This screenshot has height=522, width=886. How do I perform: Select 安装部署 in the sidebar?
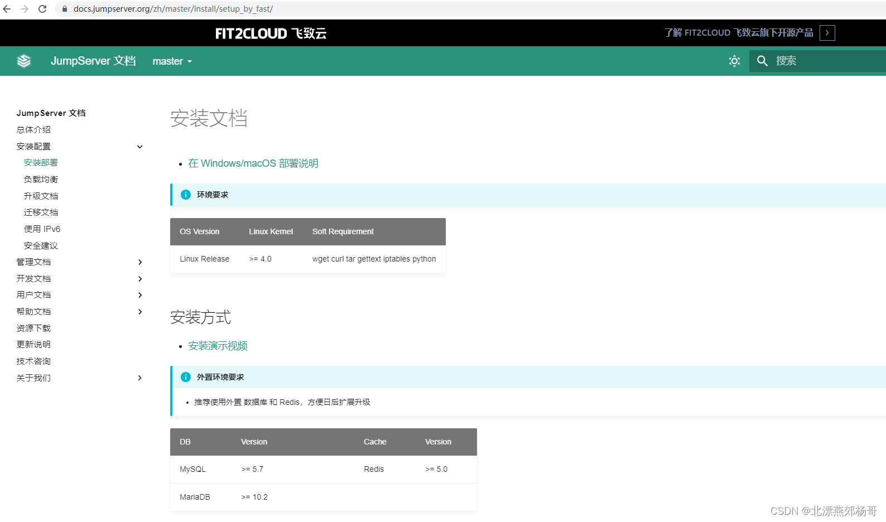(x=41, y=163)
